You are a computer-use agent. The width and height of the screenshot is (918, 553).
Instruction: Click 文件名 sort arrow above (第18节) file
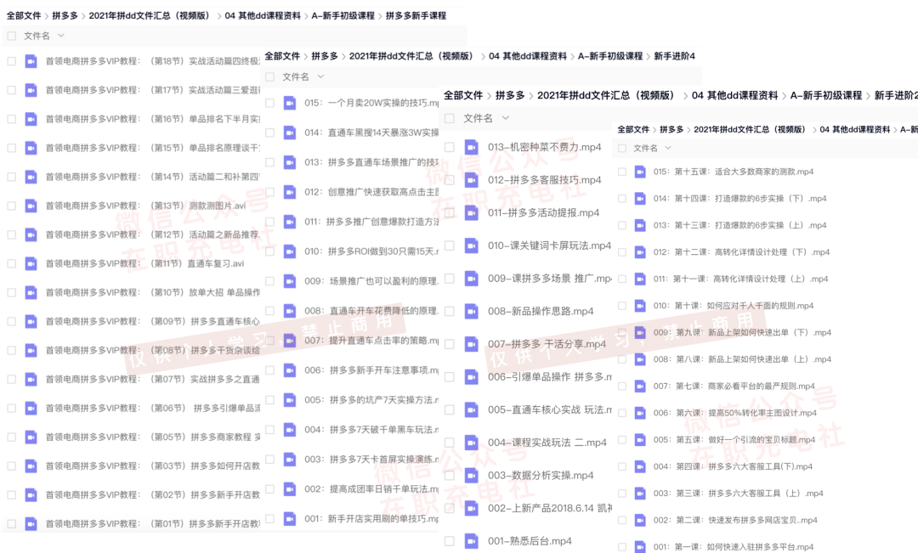point(61,37)
